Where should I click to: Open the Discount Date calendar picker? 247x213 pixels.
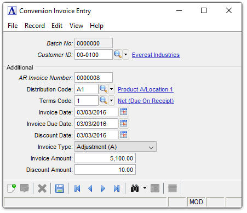tap(124, 135)
